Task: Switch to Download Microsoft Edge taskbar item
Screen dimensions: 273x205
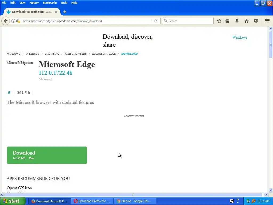Action: coord(49,201)
